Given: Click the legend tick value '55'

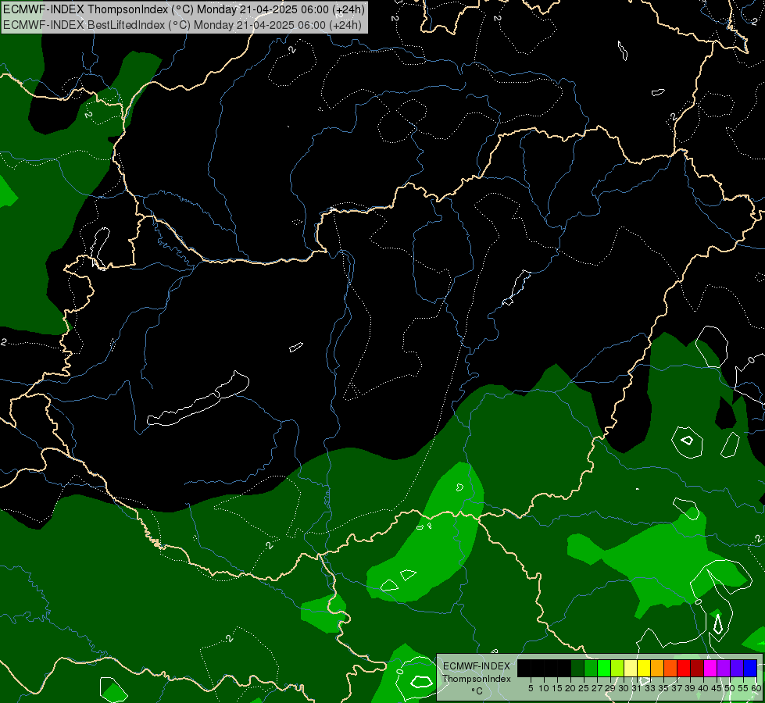Looking at the screenshot, I should 744,688.
